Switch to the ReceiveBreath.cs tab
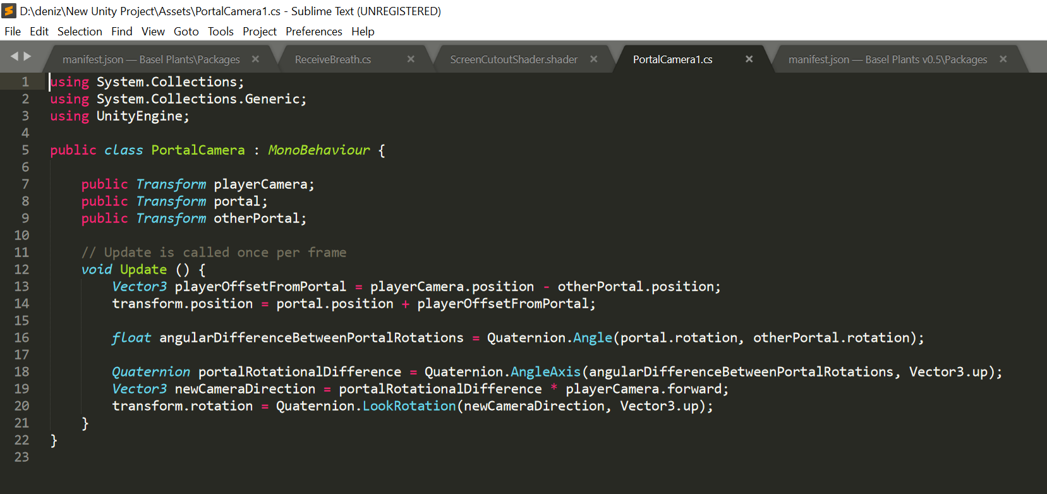 point(333,59)
